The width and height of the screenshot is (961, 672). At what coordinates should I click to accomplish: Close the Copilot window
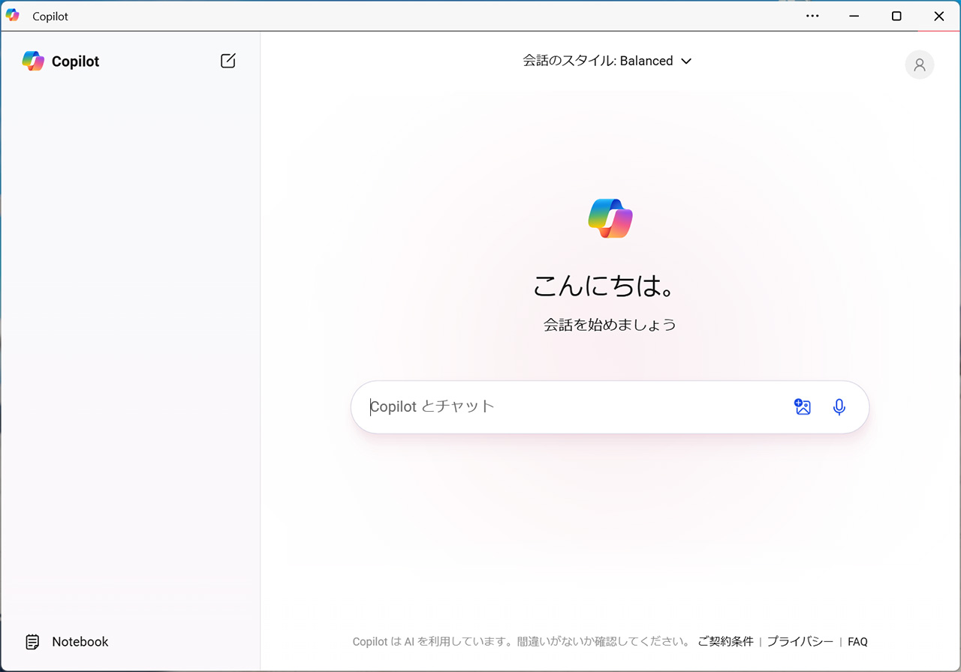tap(938, 16)
